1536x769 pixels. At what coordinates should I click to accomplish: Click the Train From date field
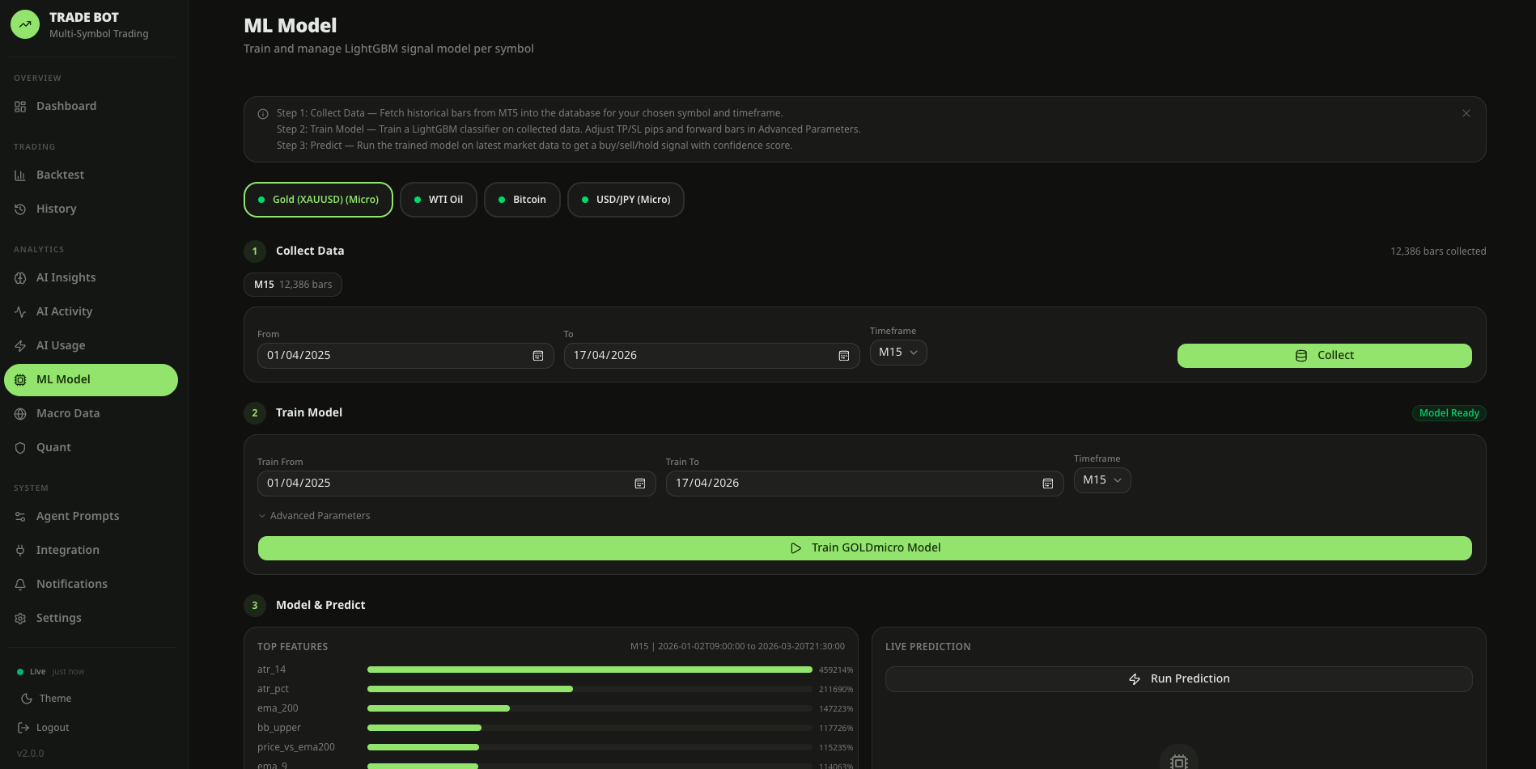tap(456, 484)
